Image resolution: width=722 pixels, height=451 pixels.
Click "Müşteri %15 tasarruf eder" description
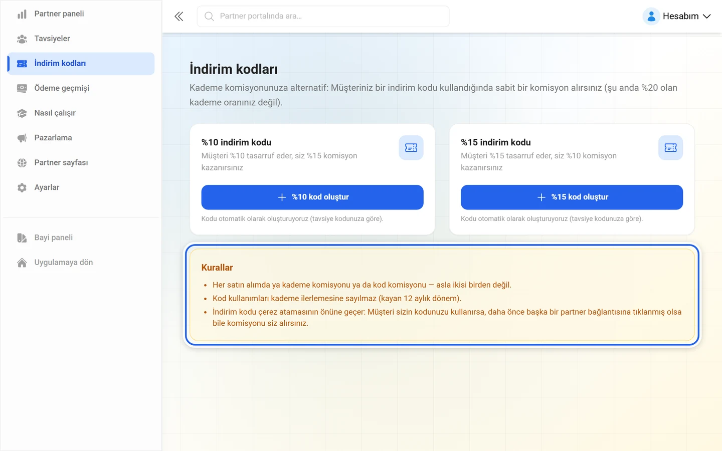coord(538,162)
